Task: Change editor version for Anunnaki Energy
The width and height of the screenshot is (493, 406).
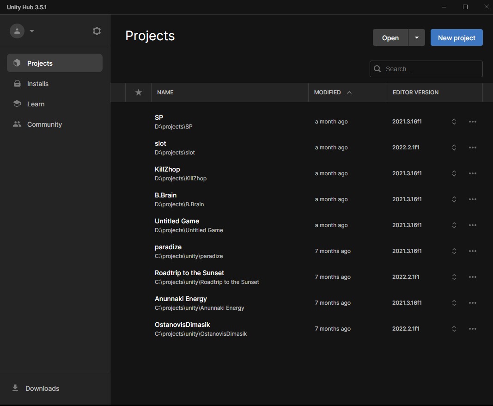Action: tap(454, 303)
